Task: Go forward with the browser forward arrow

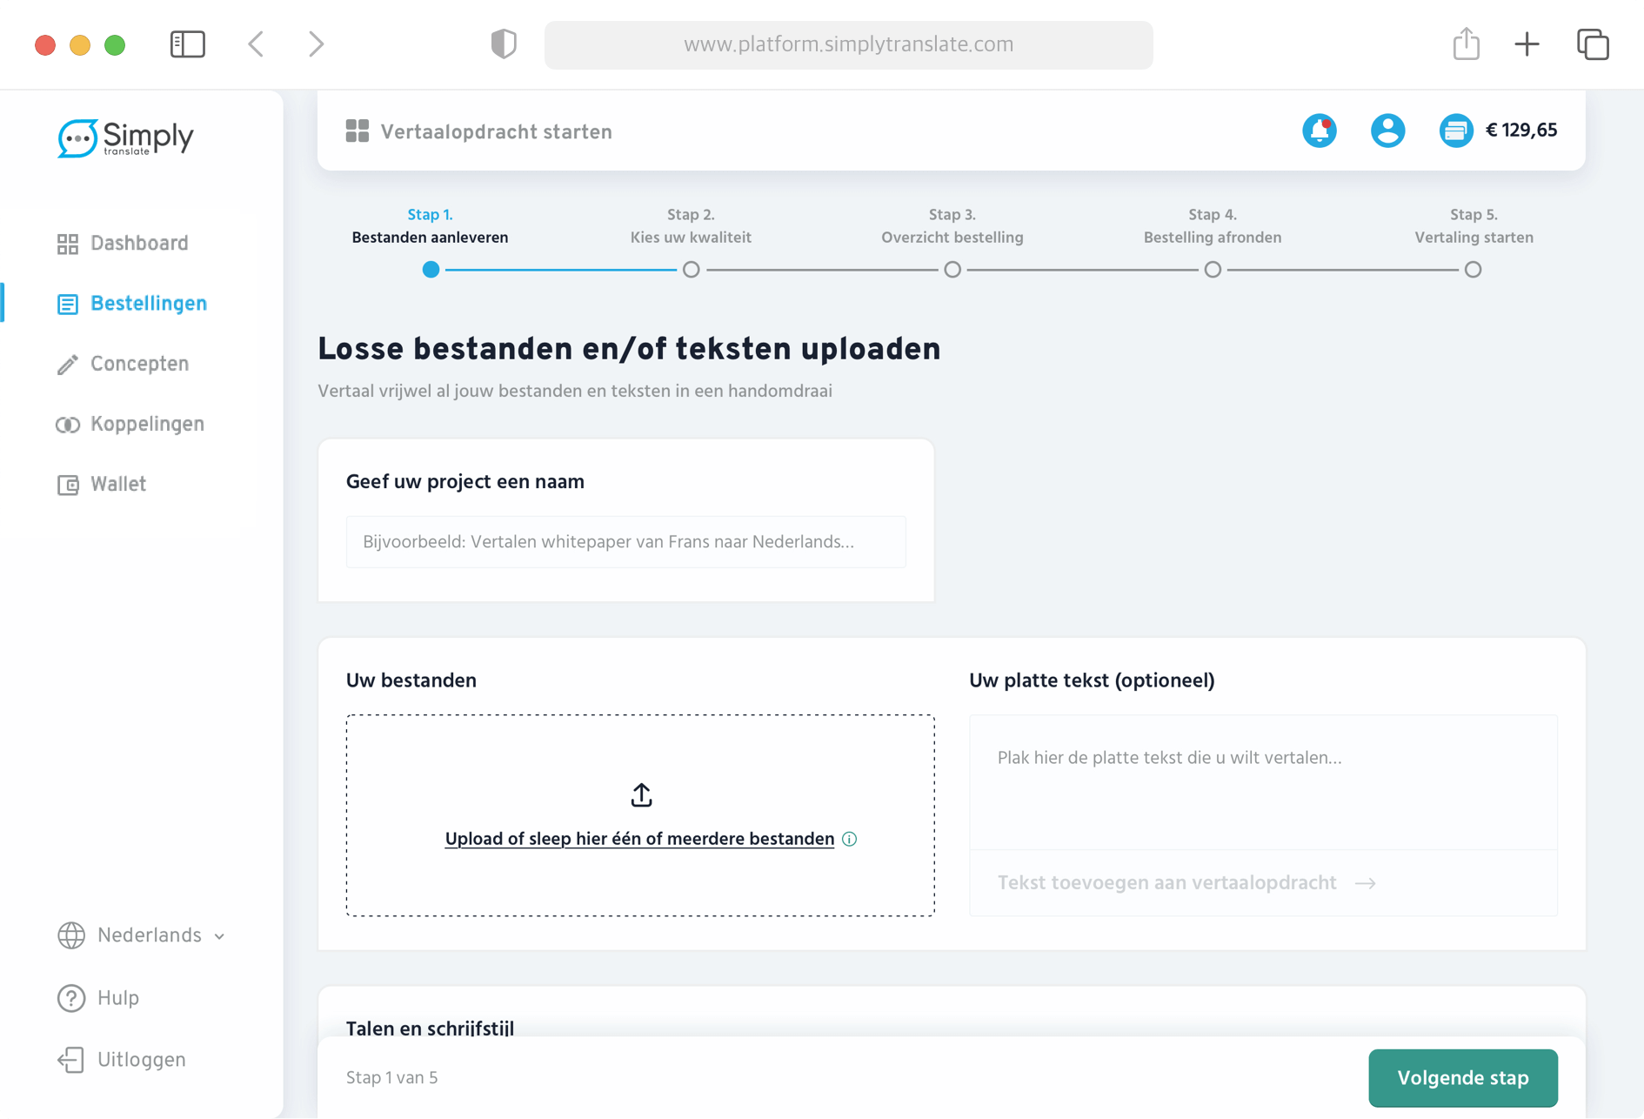Action: tap(316, 44)
